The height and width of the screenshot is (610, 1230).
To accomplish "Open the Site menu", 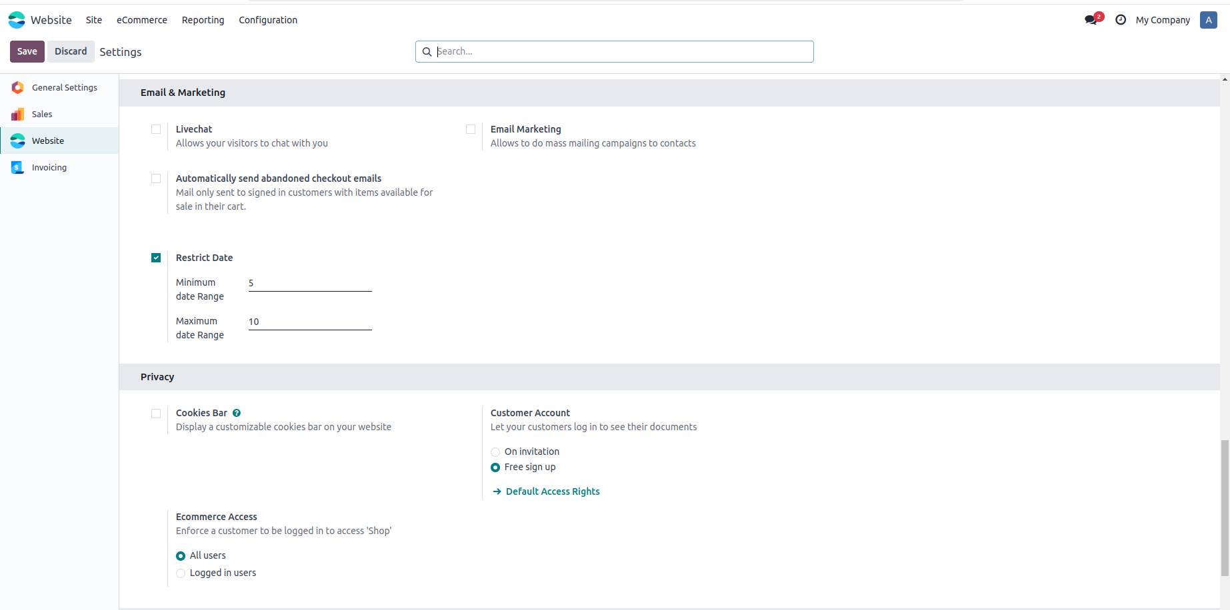I will pos(94,20).
